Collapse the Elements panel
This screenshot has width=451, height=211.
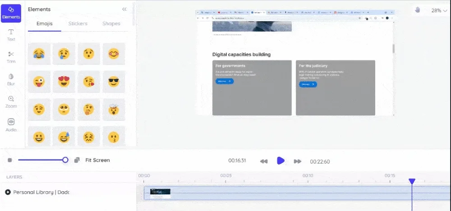(124, 9)
